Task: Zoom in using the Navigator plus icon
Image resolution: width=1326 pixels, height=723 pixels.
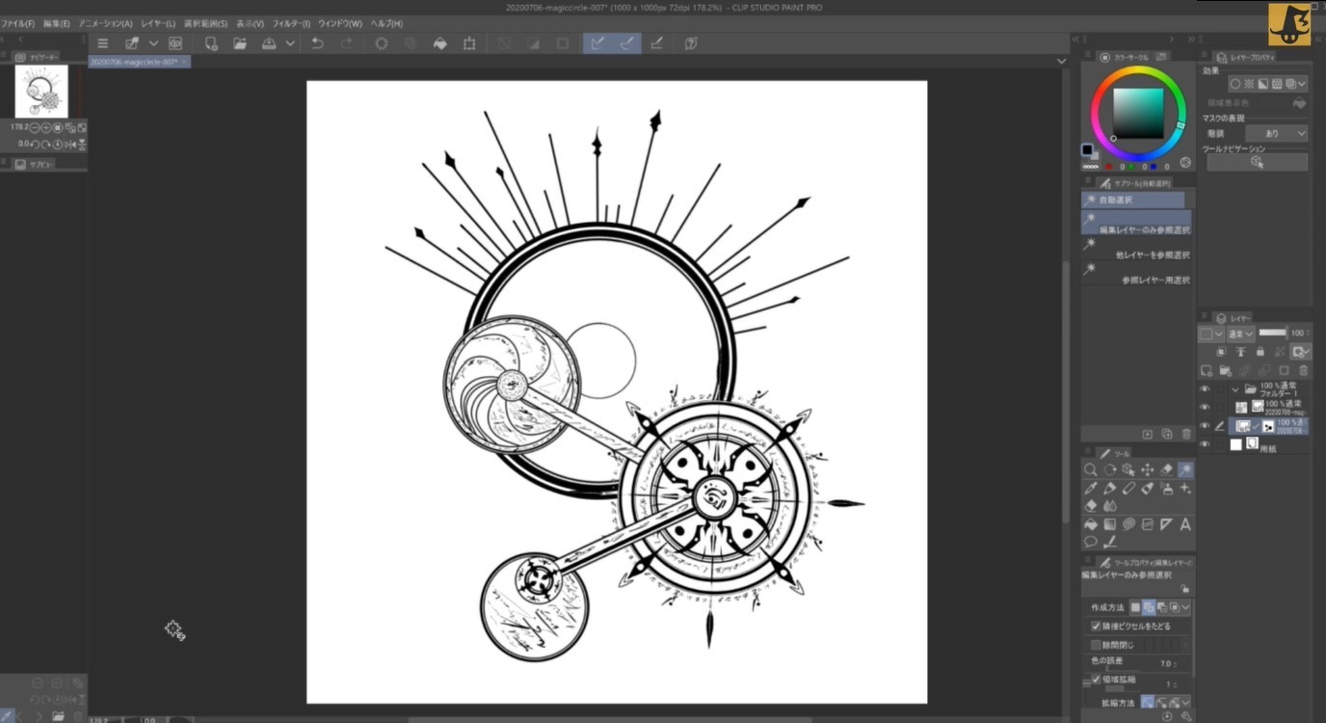Action: click(46, 127)
